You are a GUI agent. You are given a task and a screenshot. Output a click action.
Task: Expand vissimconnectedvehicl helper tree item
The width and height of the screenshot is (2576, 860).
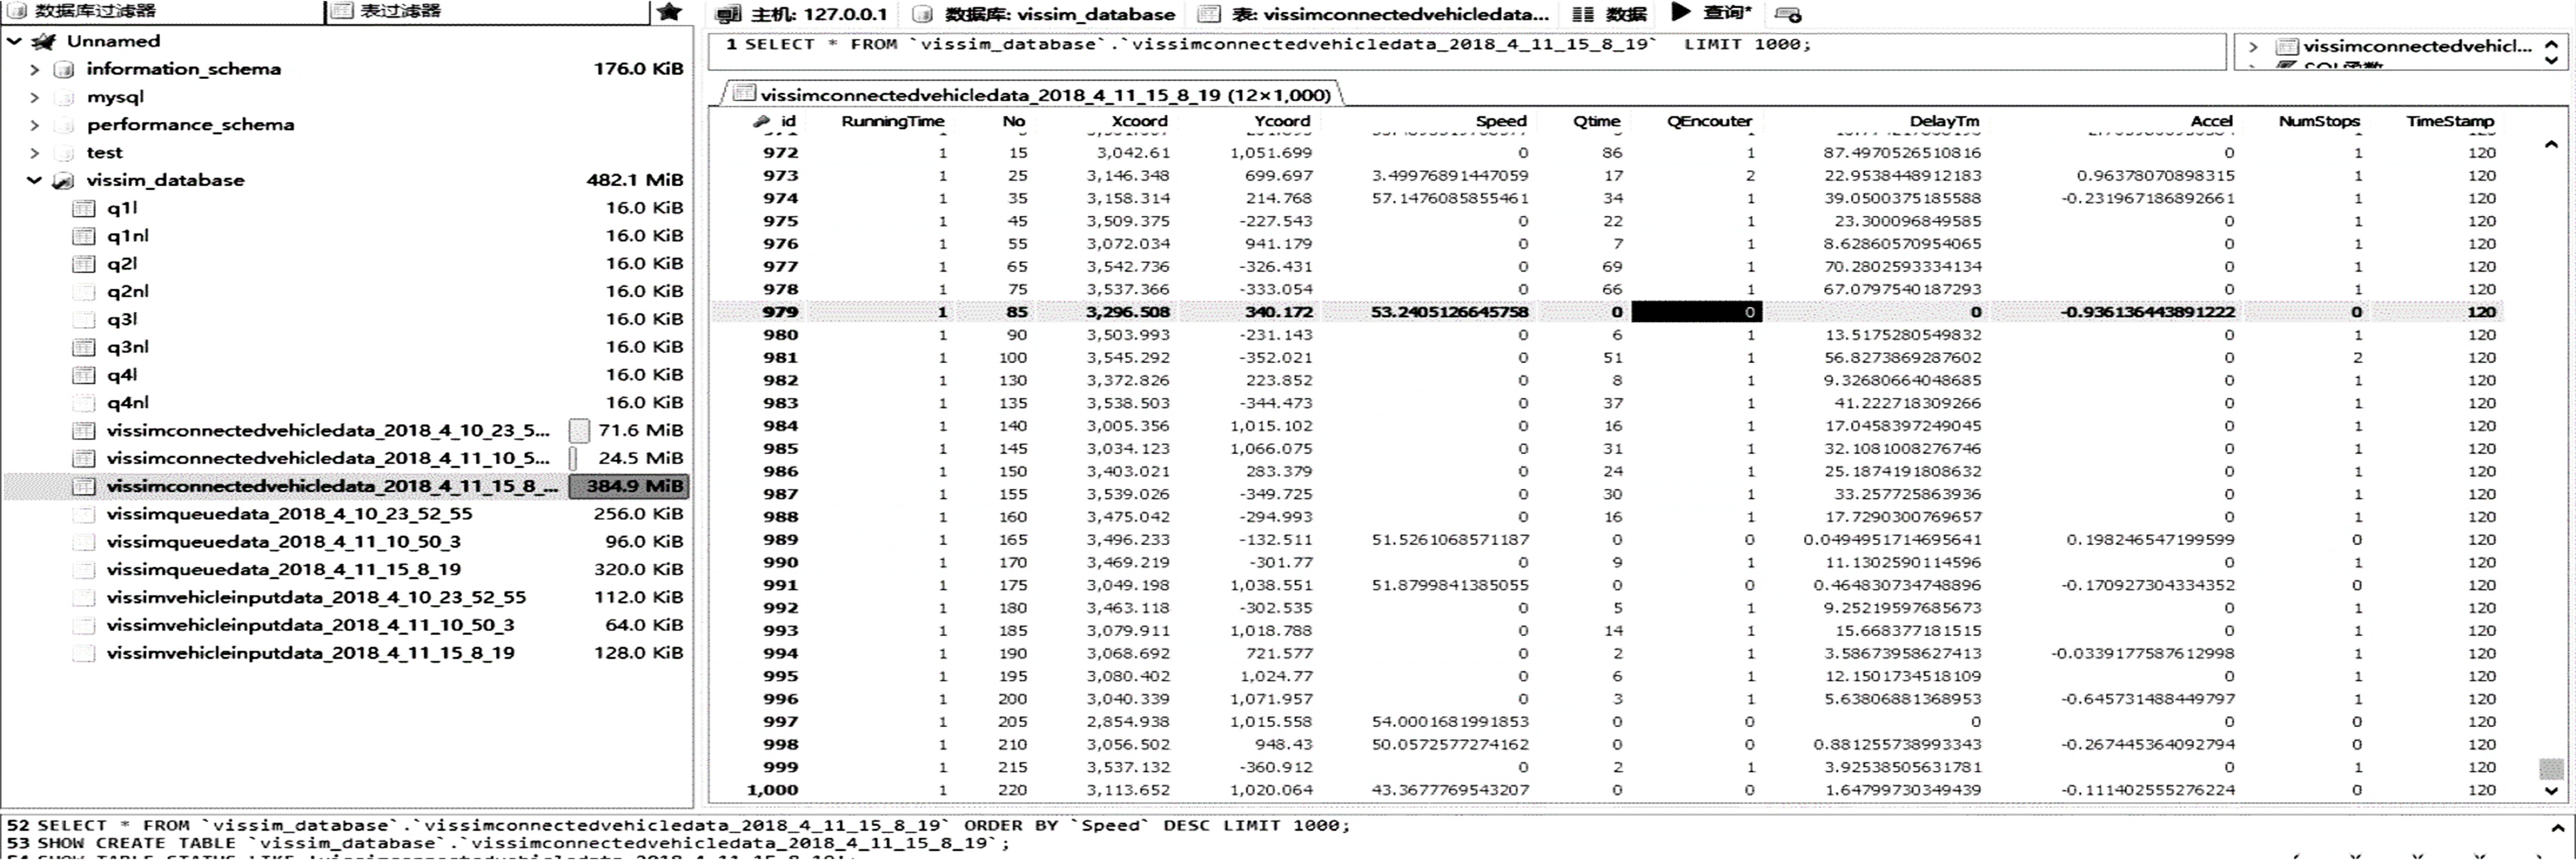tap(2253, 47)
